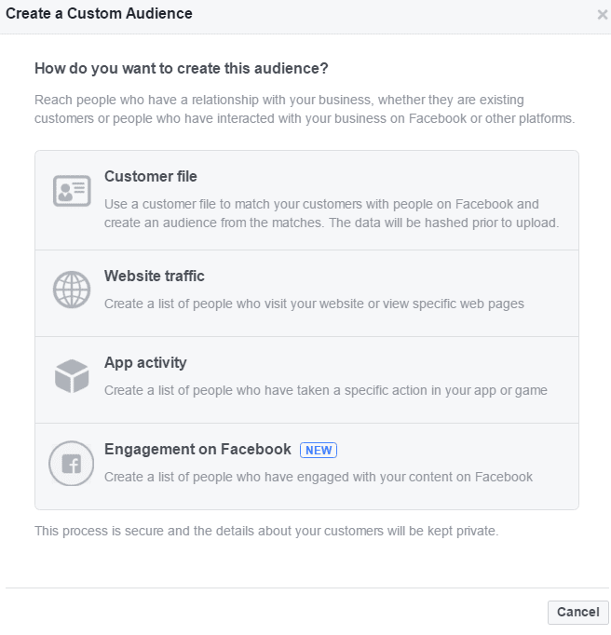Click the App activity cube icon

click(x=72, y=376)
